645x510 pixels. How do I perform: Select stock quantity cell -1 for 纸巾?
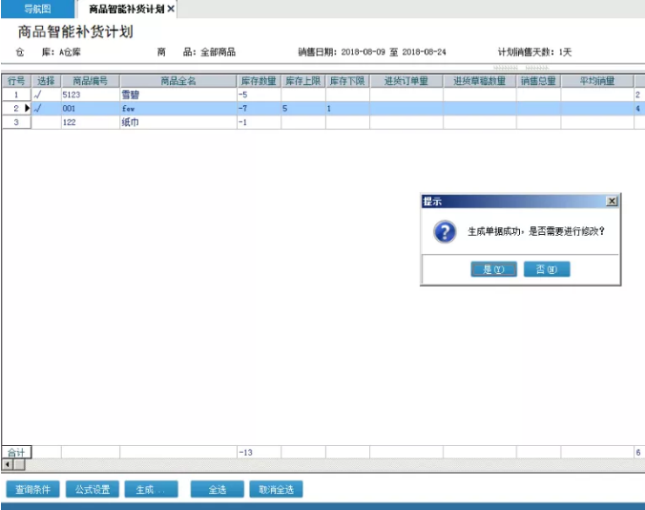click(x=259, y=122)
